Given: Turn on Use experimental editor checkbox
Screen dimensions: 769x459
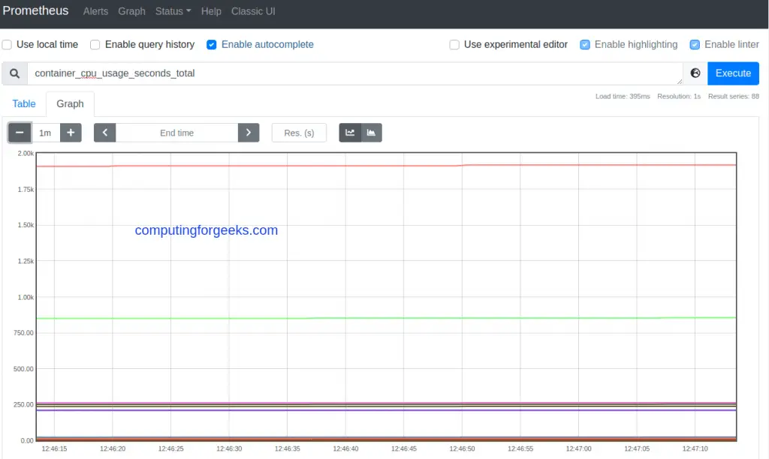Looking at the screenshot, I should [454, 44].
